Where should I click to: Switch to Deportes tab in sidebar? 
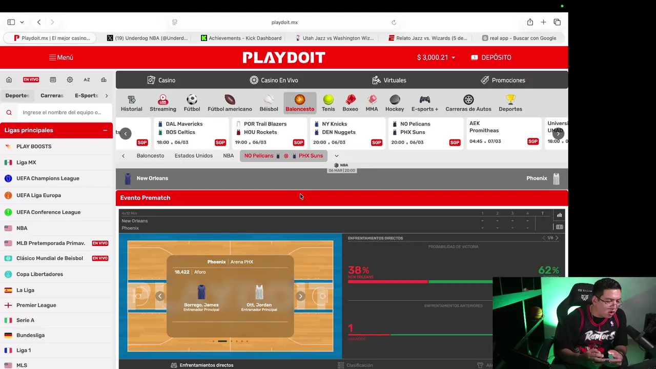pos(17,95)
